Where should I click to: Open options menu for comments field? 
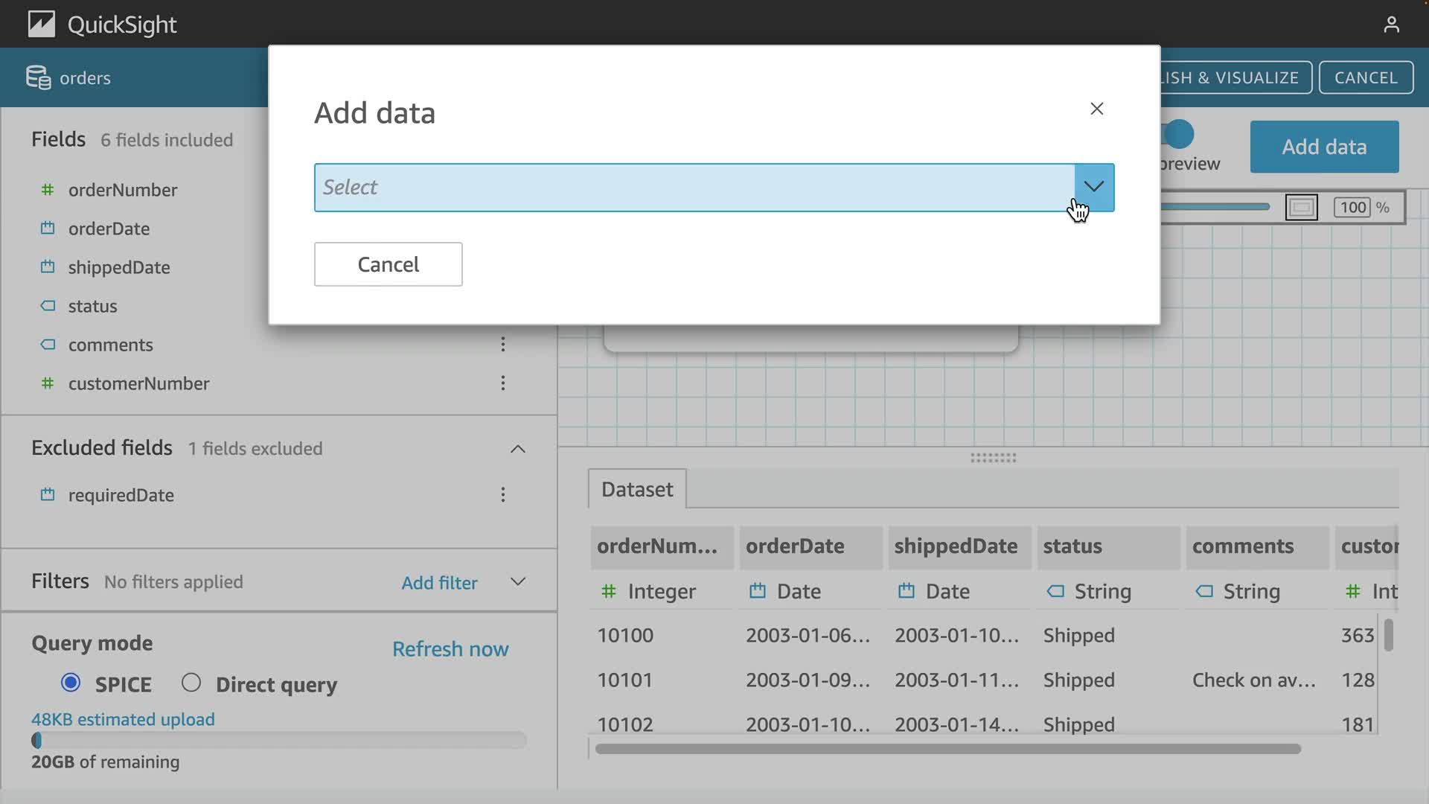click(503, 345)
